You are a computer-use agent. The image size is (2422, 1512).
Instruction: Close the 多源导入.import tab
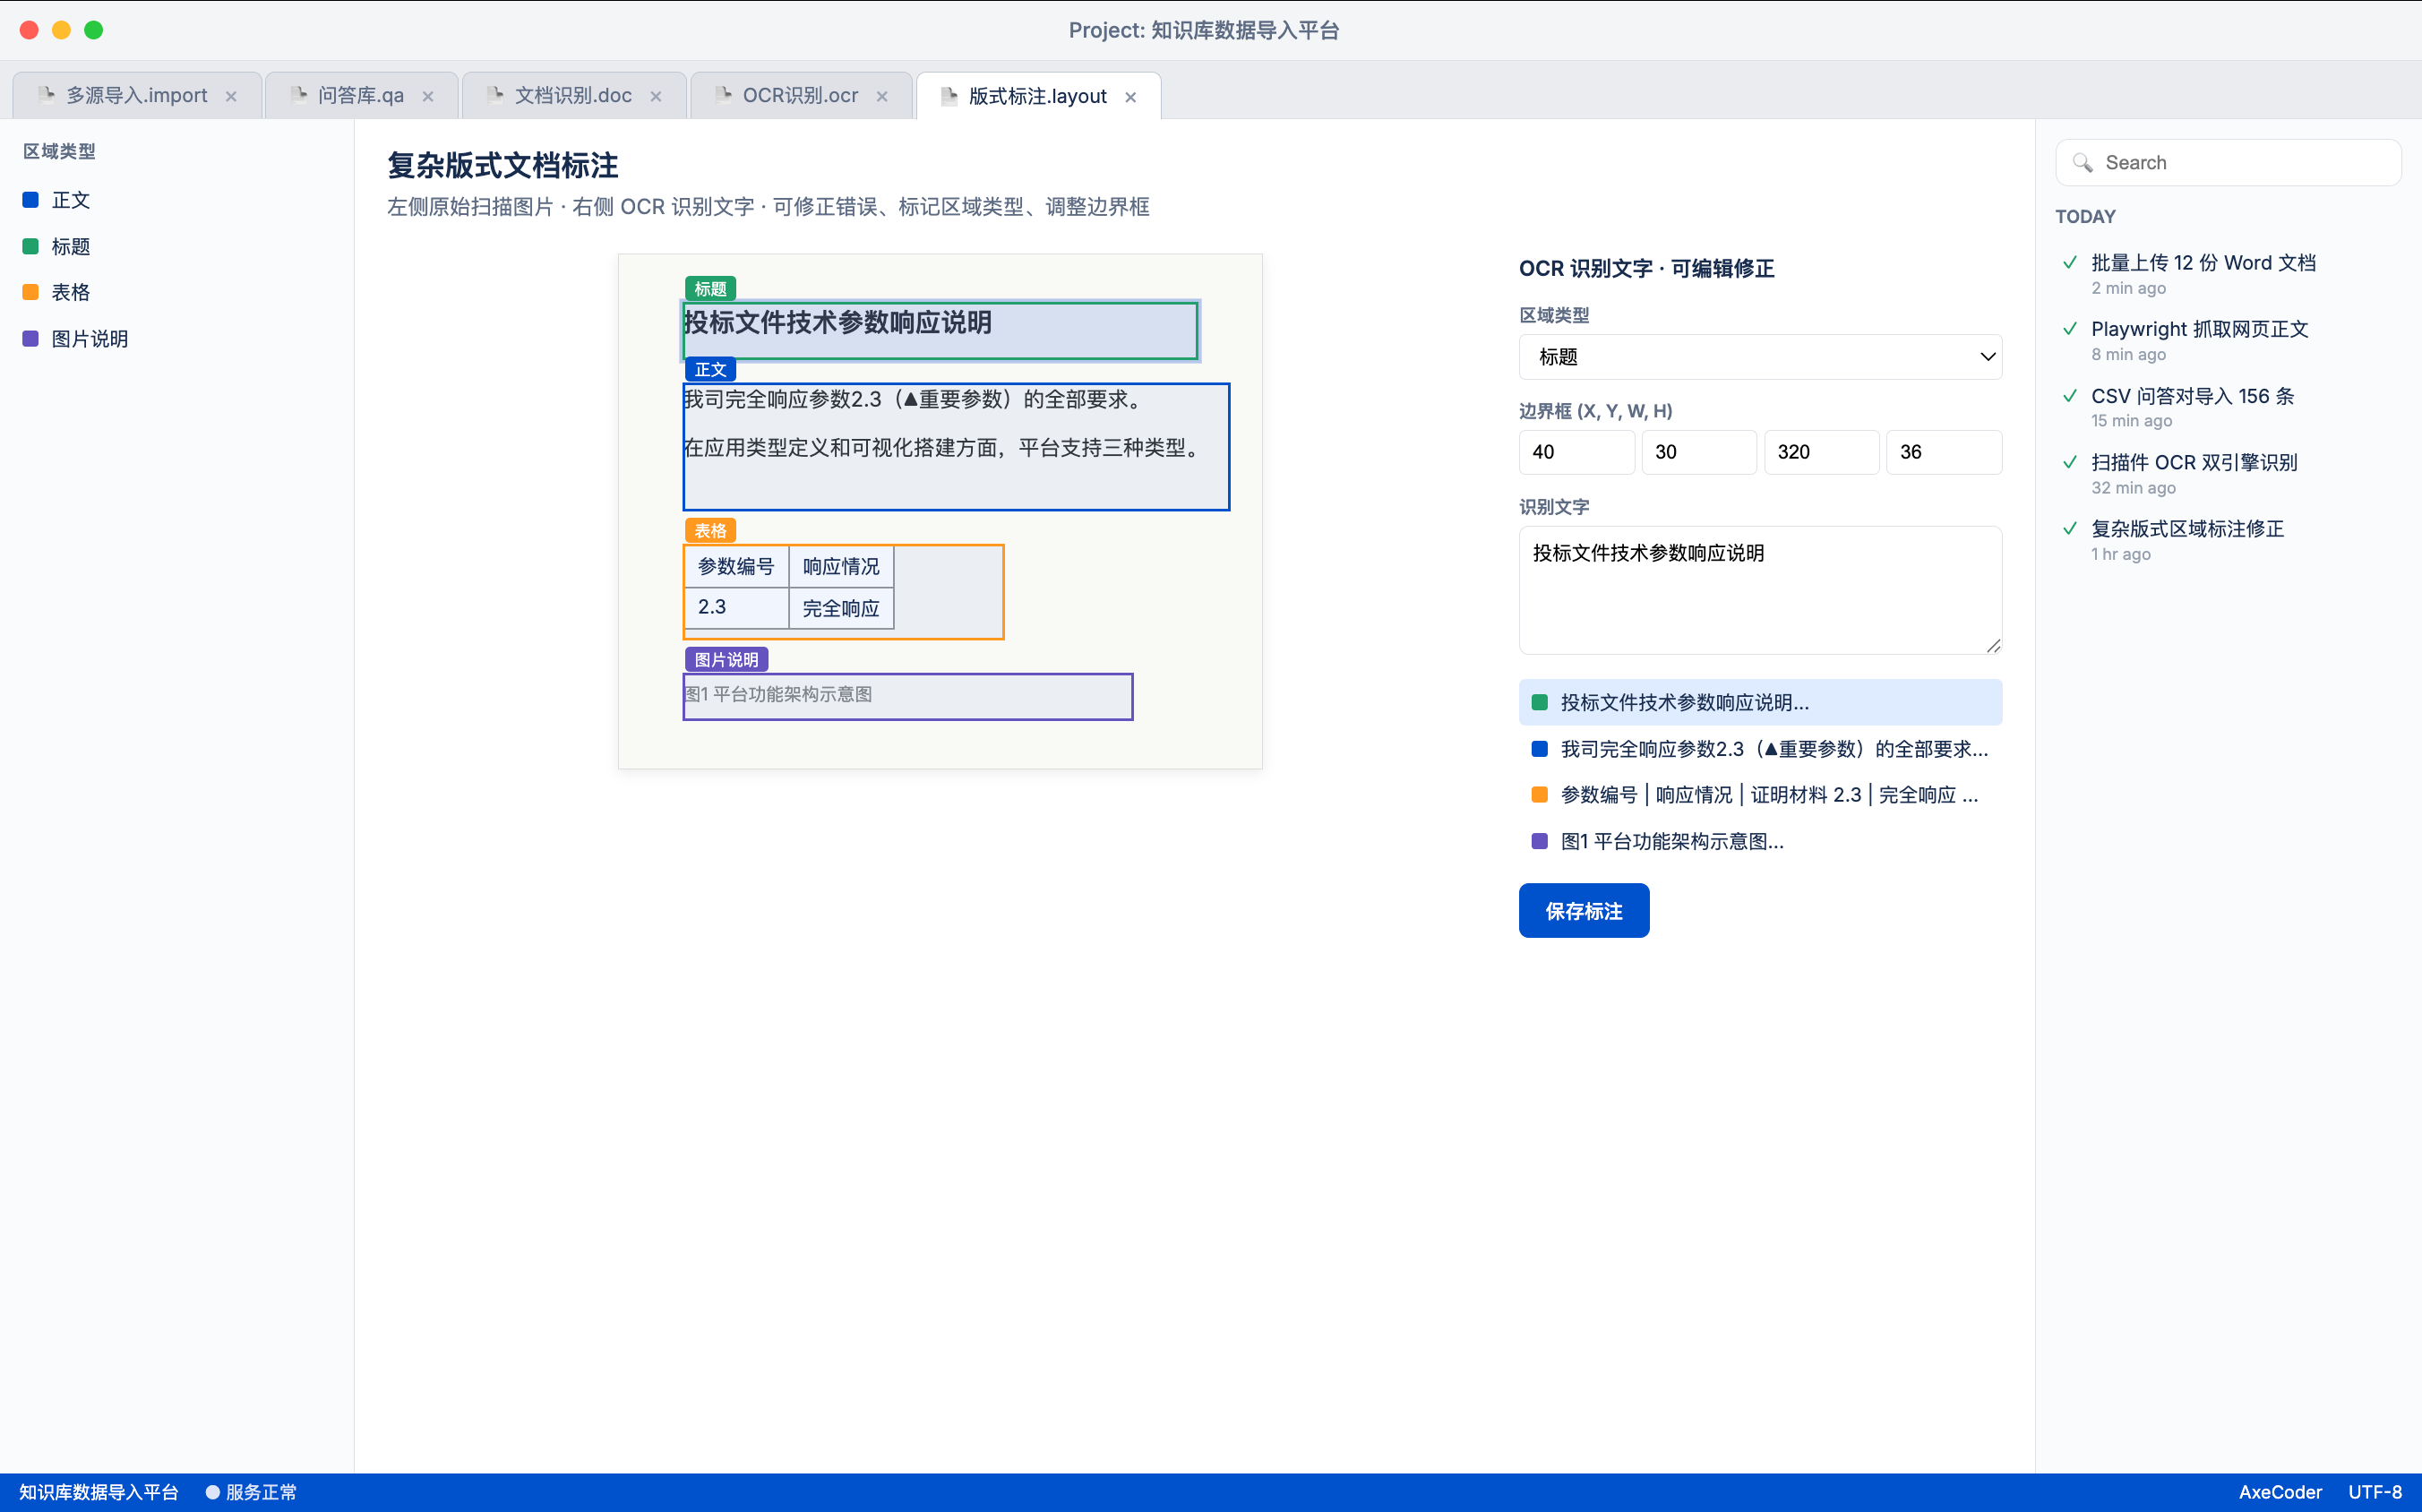[231, 96]
